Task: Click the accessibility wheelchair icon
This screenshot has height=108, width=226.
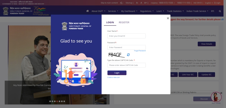Action: tap(121, 3)
